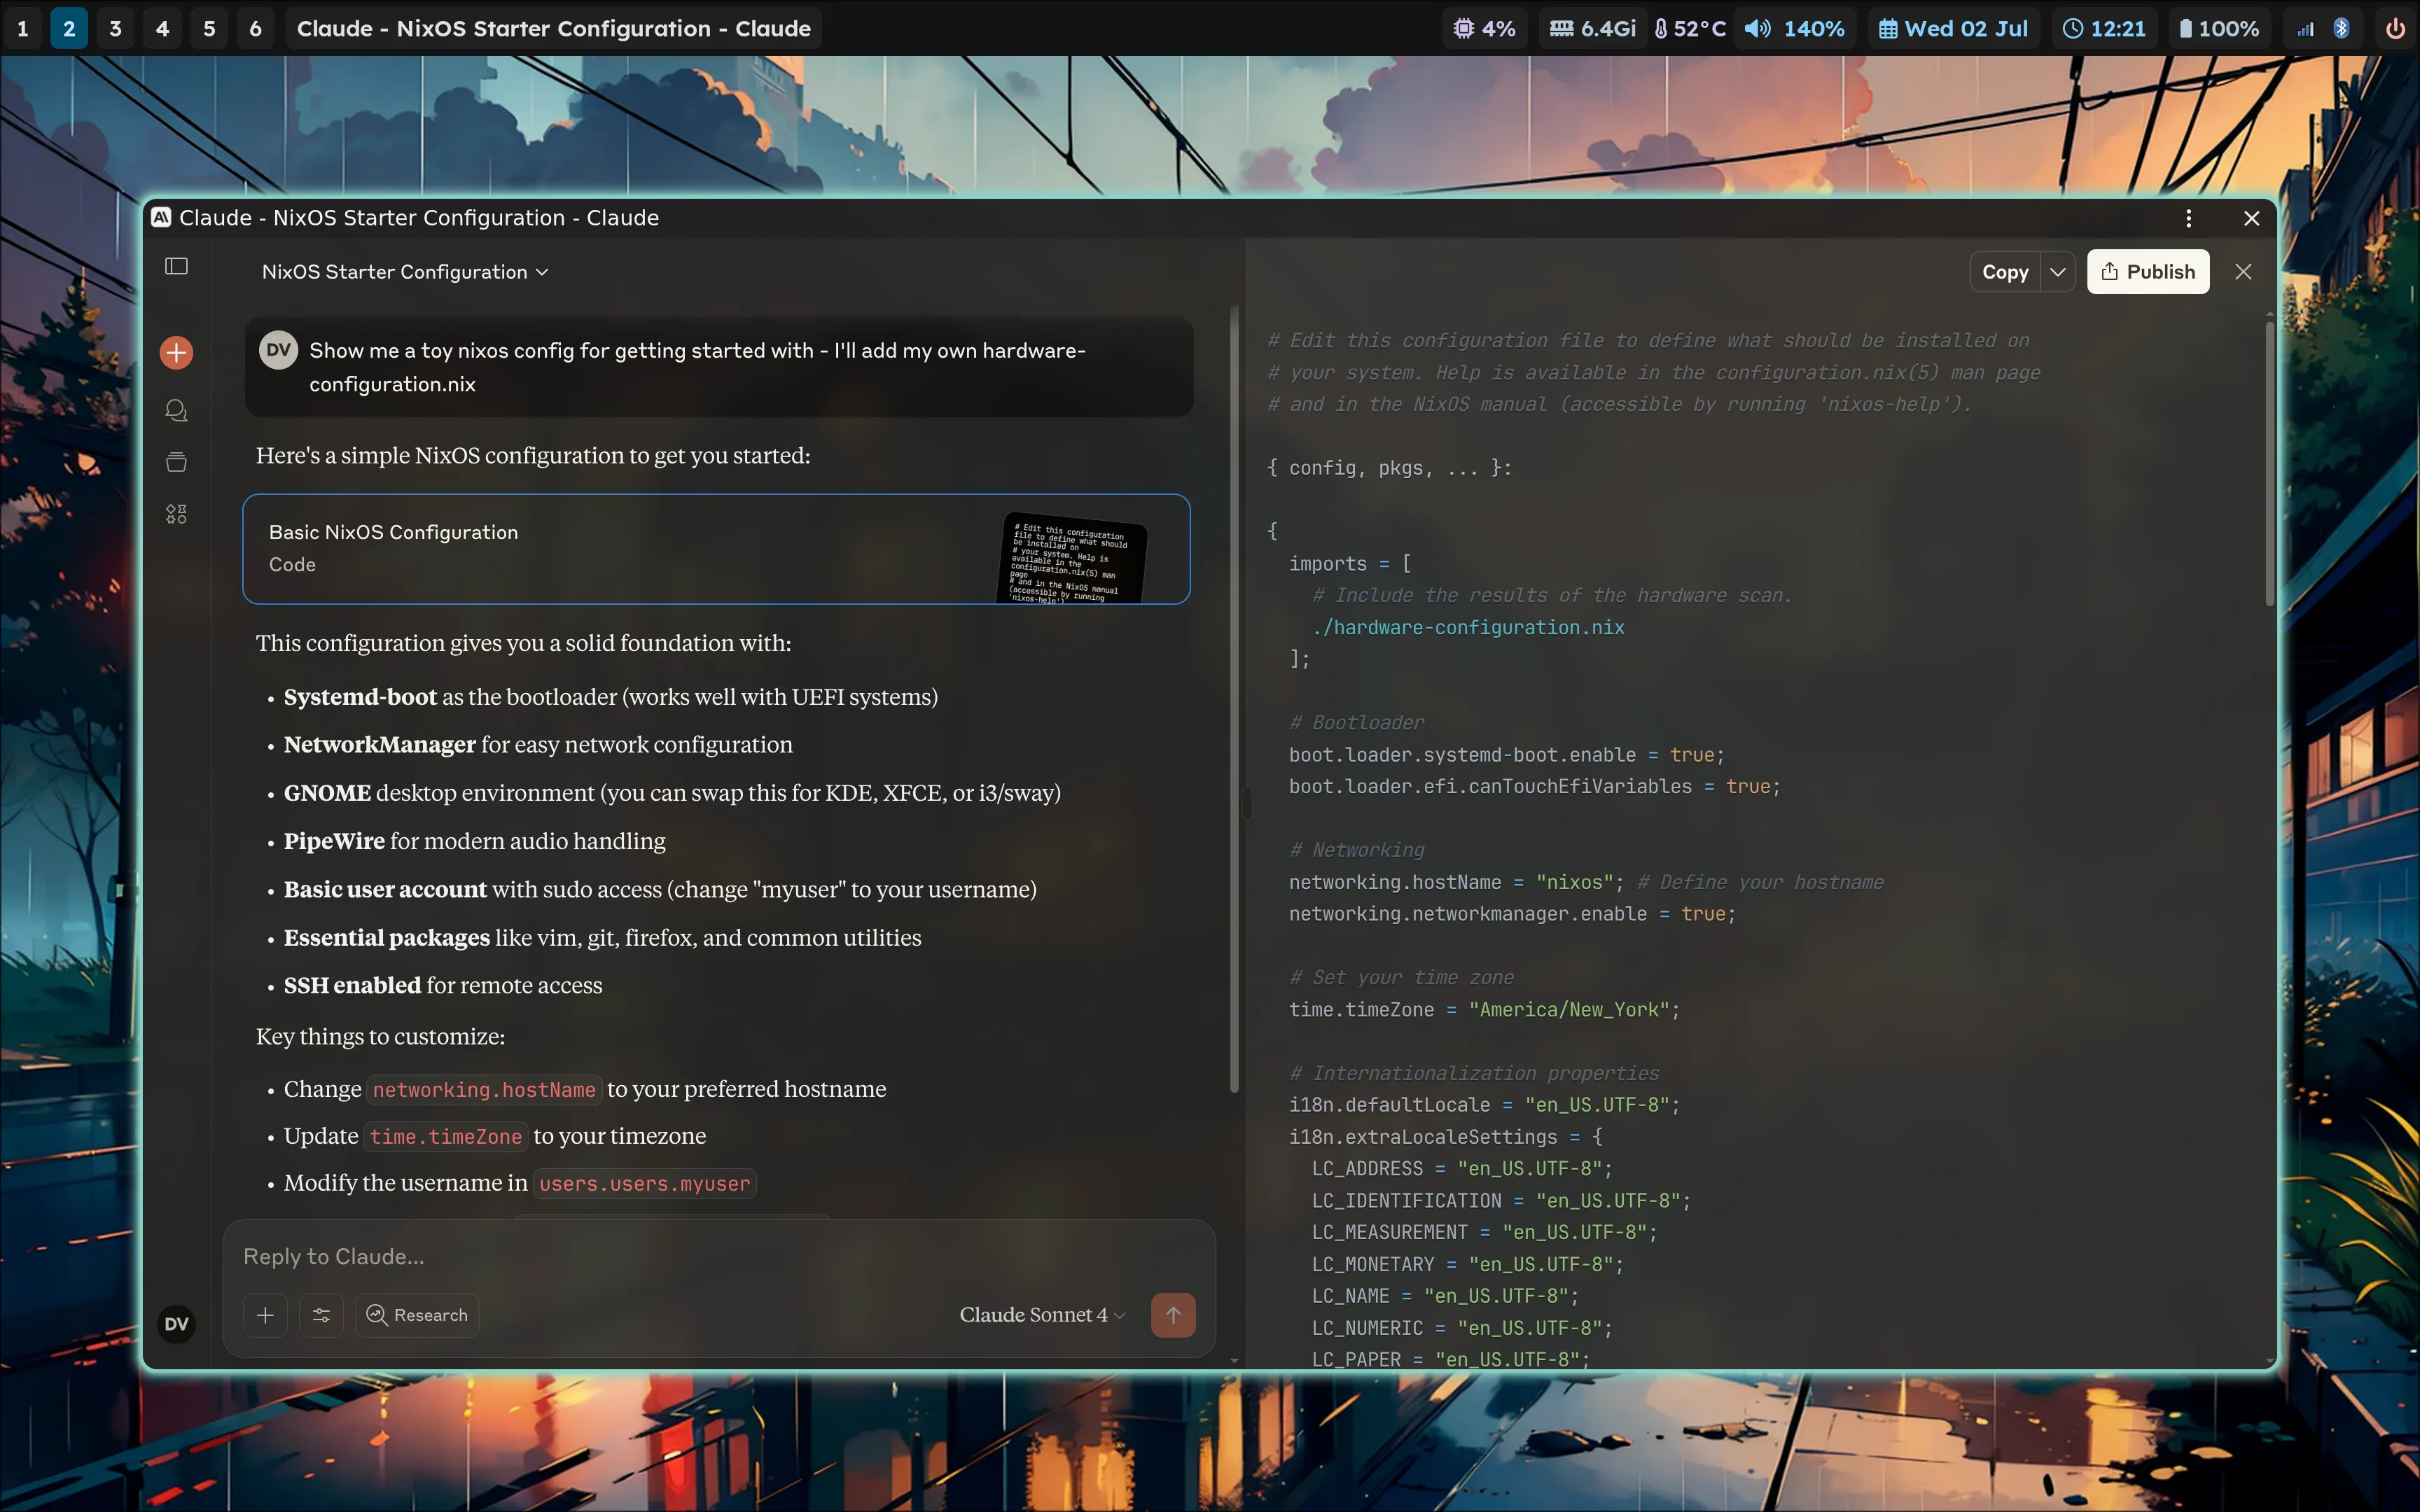
Task: Click the volume 140% indicator
Action: coord(1795,28)
